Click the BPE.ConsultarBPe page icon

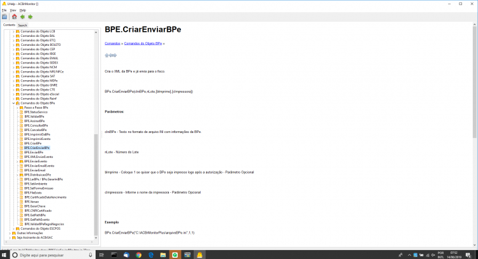point(21,125)
